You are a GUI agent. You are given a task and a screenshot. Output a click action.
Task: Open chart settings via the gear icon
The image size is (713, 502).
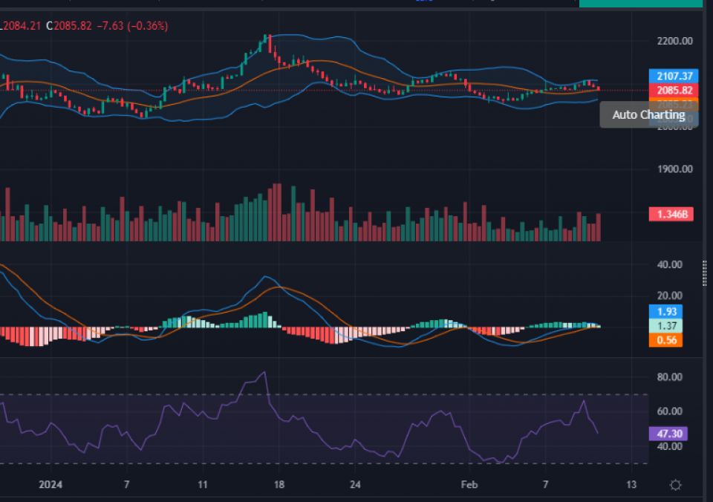pyautogui.click(x=676, y=485)
